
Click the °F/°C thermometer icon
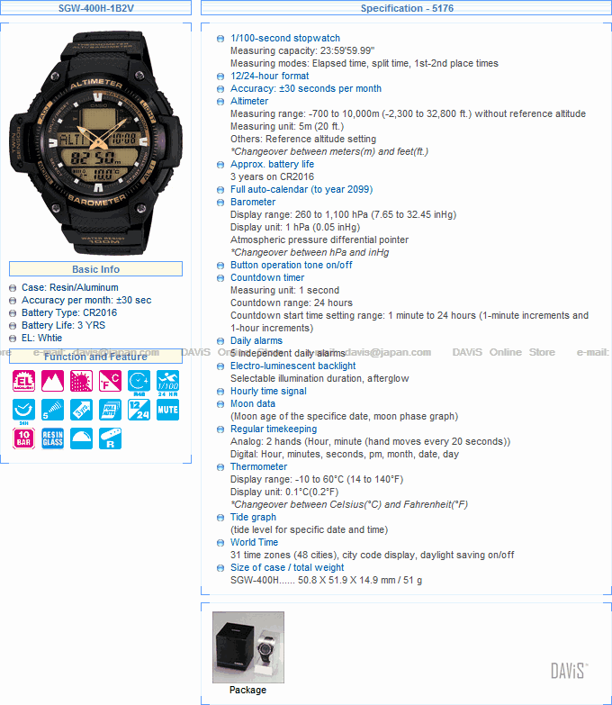(110, 381)
